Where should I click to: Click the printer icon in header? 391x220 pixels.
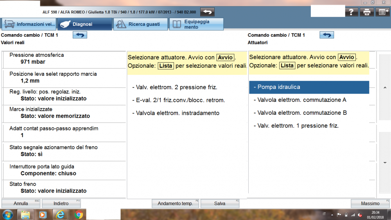tap(367, 12)
